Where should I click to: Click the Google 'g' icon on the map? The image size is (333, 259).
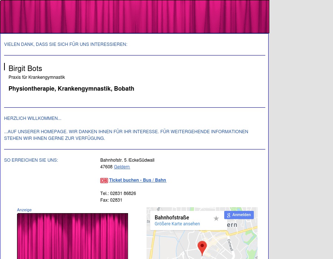(229, 215)
